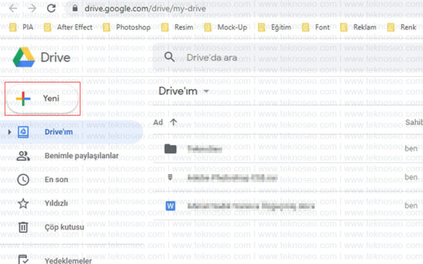Click the Drive'ım sidebar drive icon
Viewport: 423px width, 264px height.
click(x=23, y=132)
